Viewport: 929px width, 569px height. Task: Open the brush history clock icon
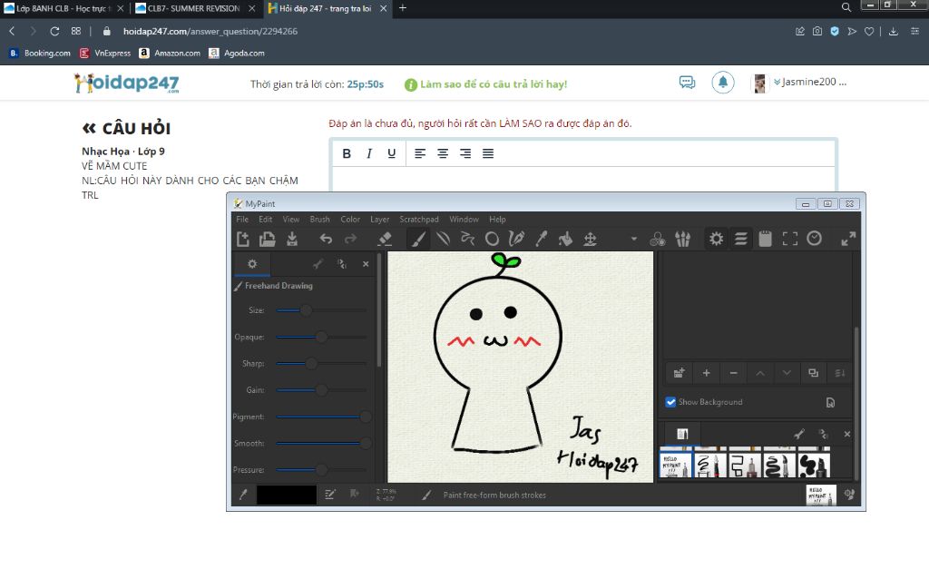(x=815, y=239)
